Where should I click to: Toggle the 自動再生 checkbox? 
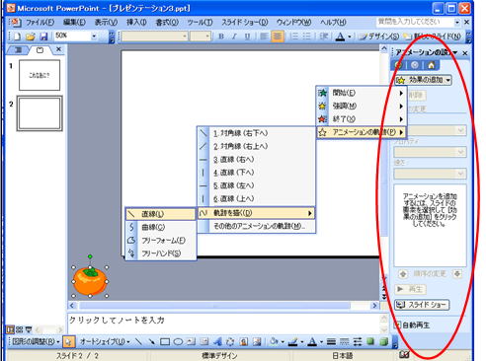tap(397, 325)
